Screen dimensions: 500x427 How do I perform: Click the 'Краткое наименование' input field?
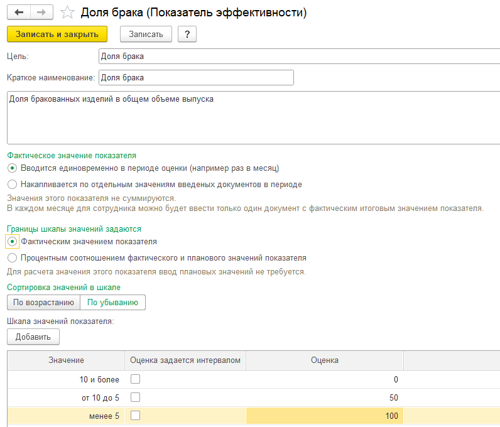(196, 77)
